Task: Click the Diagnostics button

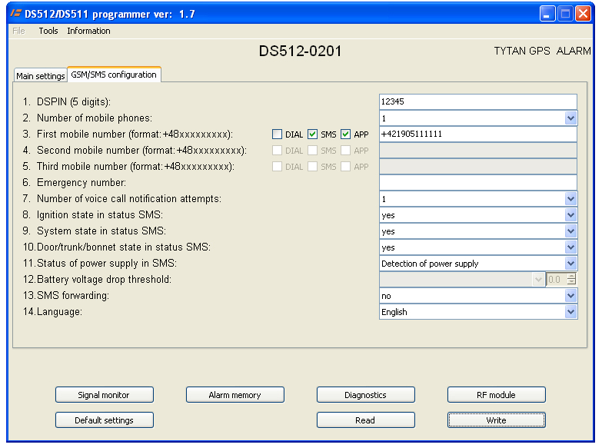Action: [365, 395]
